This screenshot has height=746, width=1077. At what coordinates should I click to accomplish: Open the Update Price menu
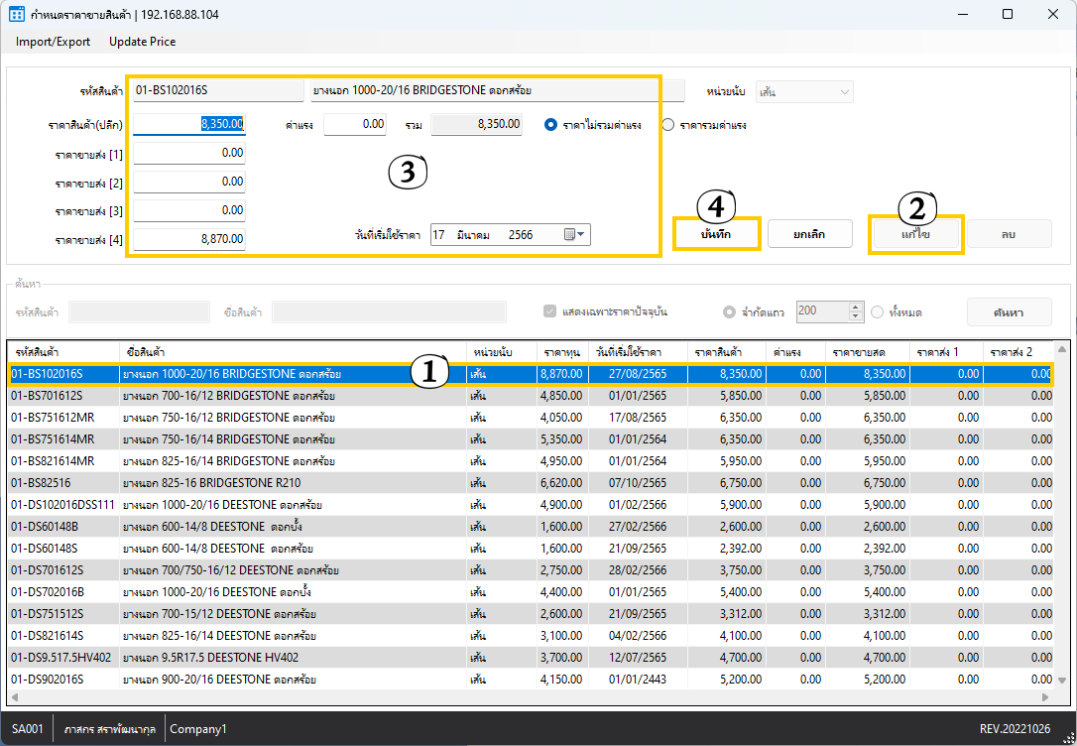[142, 42]
